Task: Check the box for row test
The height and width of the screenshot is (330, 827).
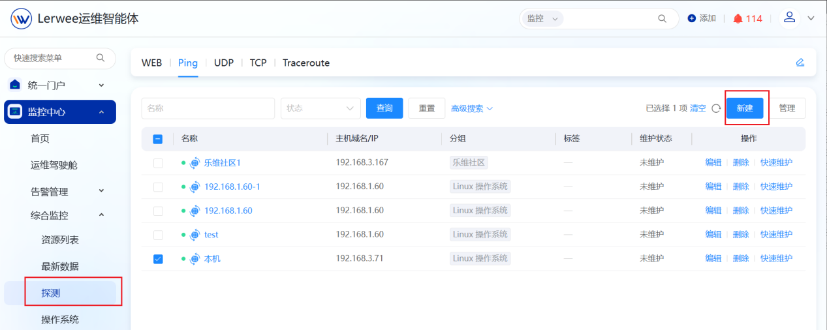Action: coord(158,235)
